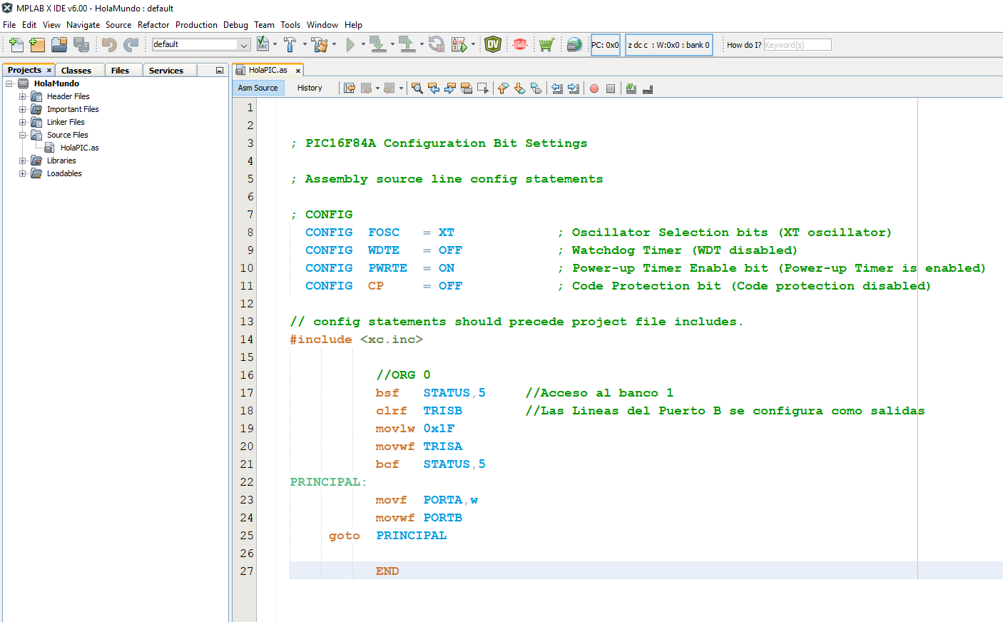
Task: Open the MPLAB Data Visualizer DV icon
Action: click(493, 44)
